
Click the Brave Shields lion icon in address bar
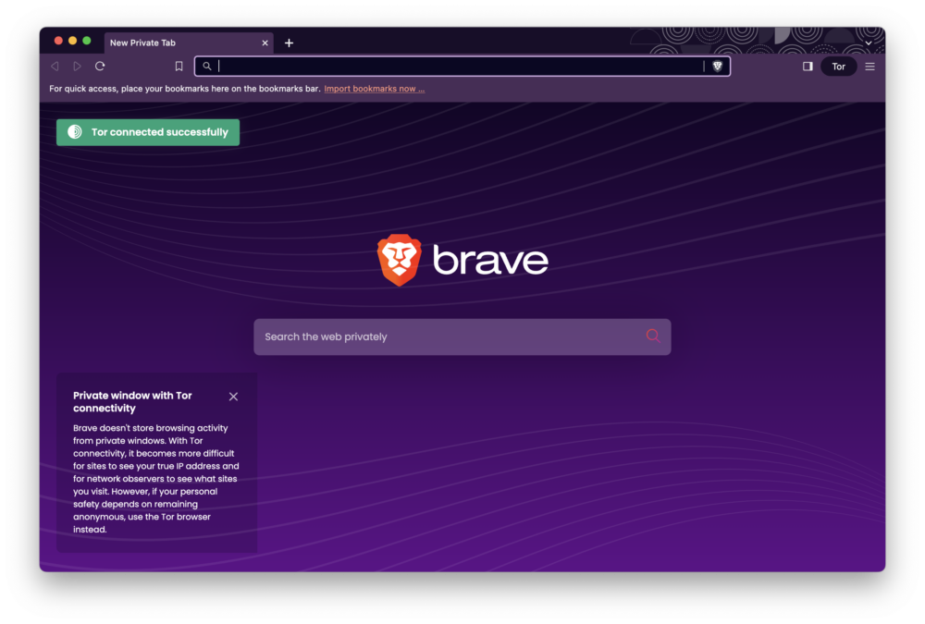coord(718,66)
